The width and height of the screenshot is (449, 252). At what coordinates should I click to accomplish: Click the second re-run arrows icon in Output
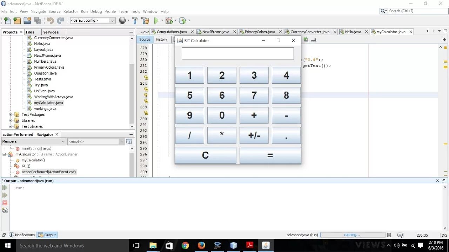pos(5,195)
